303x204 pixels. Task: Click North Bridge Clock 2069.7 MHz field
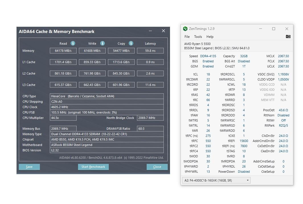pyautogui.click(x=150, y=118)
